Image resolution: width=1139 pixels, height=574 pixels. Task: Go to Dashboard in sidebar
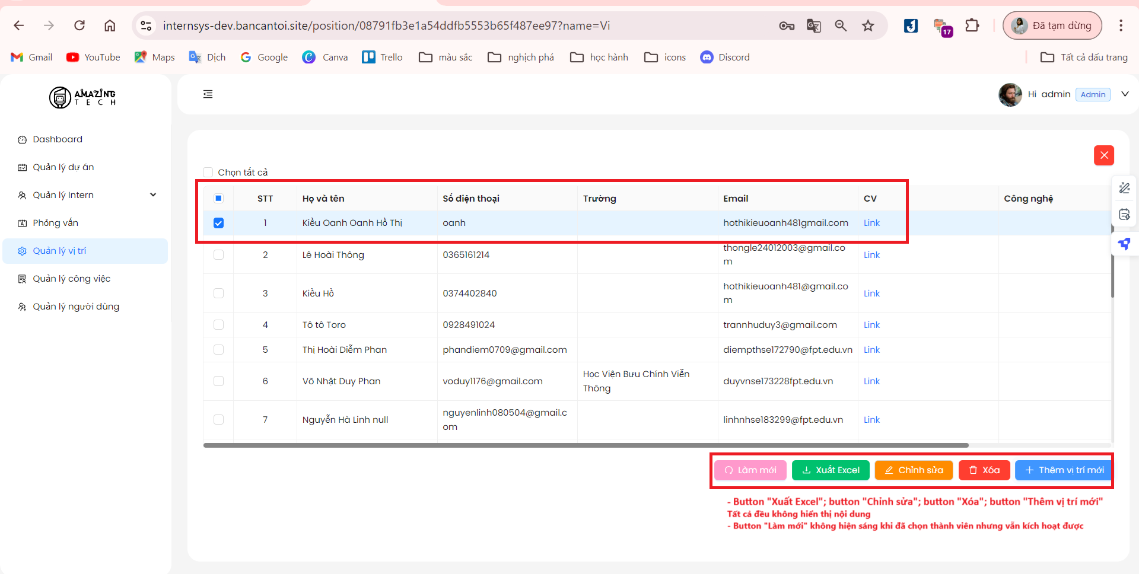58,139
